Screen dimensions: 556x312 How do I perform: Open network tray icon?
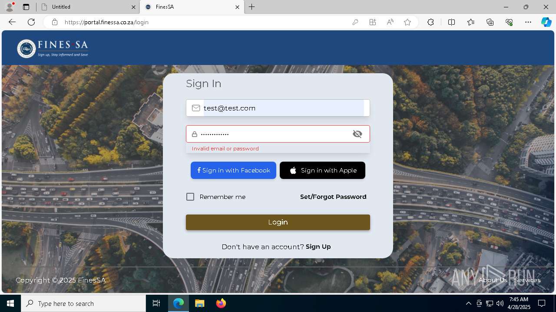click(490, 303)
